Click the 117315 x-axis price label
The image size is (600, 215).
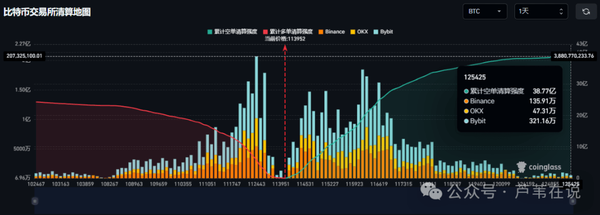pos(404,183)
